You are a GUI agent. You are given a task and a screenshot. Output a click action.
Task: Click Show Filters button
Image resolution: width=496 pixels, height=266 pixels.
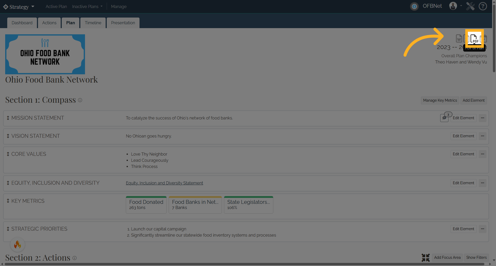click(476, 257)
